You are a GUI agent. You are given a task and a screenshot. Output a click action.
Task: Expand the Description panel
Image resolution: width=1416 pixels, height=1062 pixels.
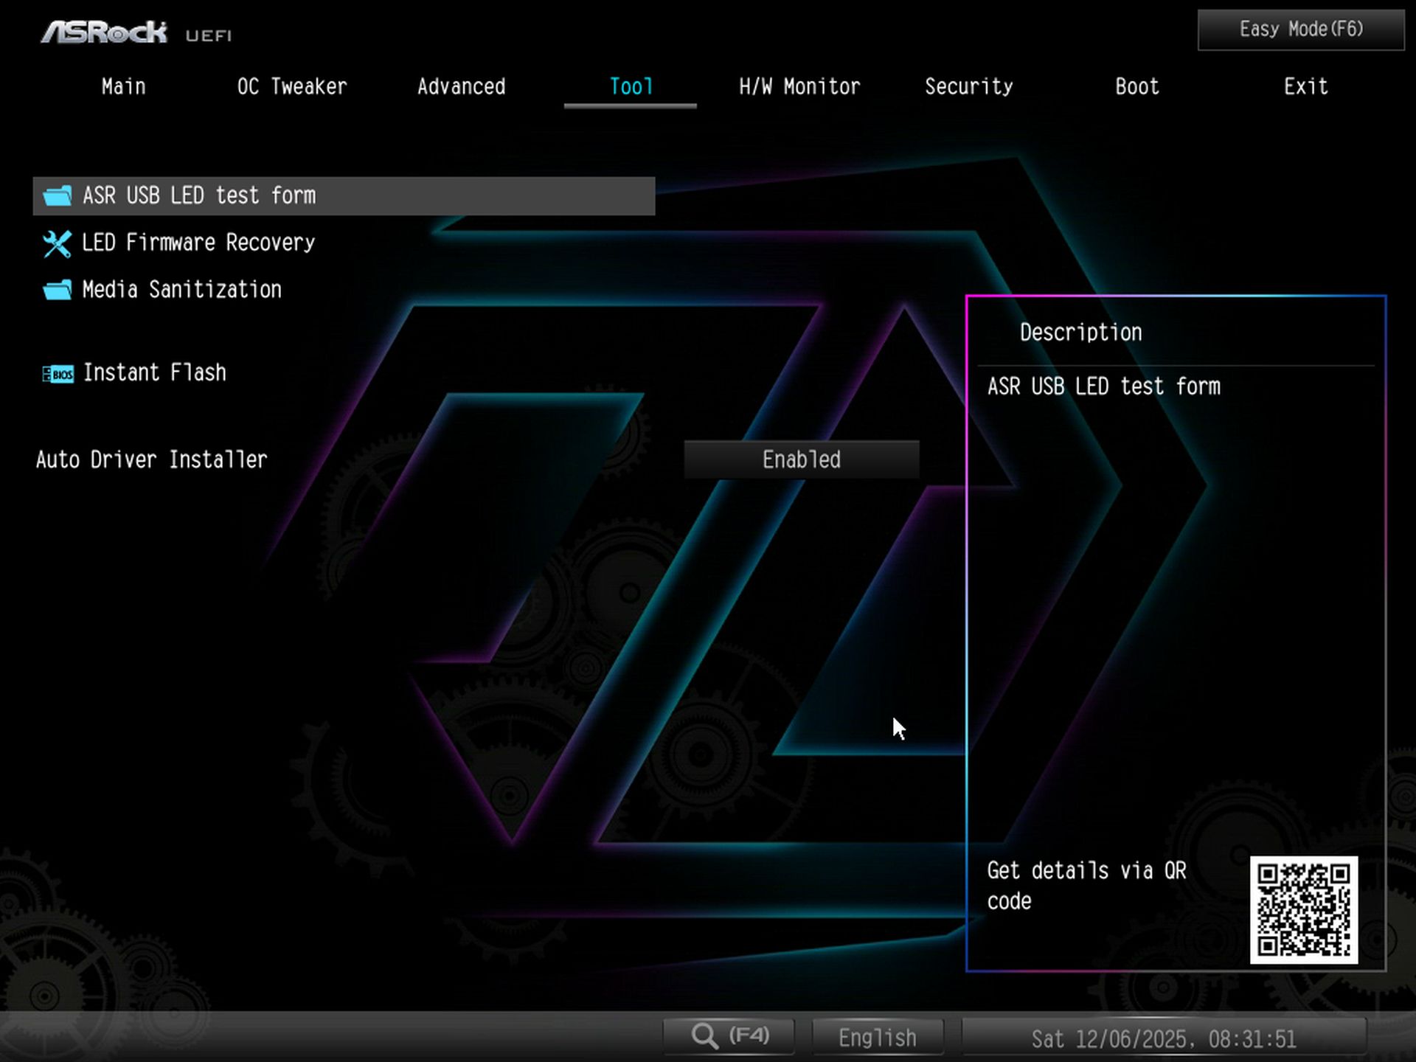tap(1080, 332)
